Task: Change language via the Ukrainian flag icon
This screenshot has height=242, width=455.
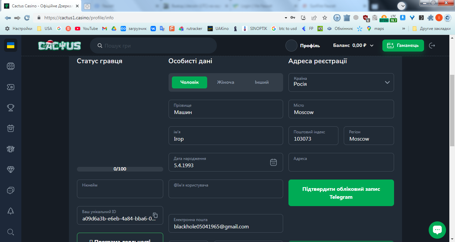Action: 11,45
